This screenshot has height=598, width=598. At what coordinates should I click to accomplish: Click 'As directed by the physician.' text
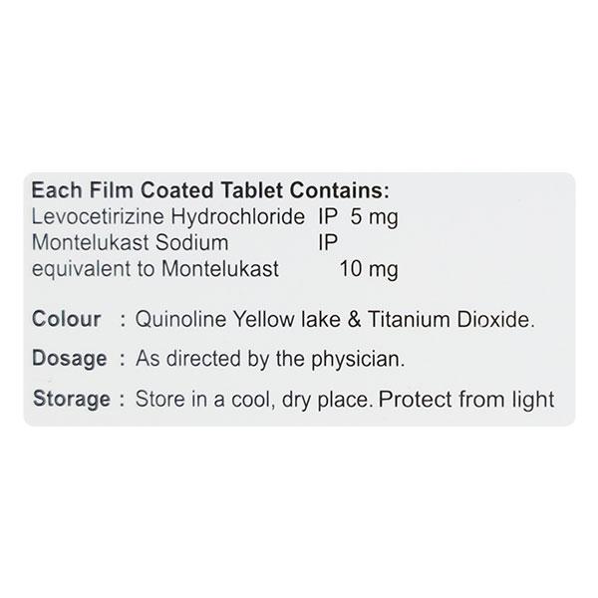[x=268, y=359]
